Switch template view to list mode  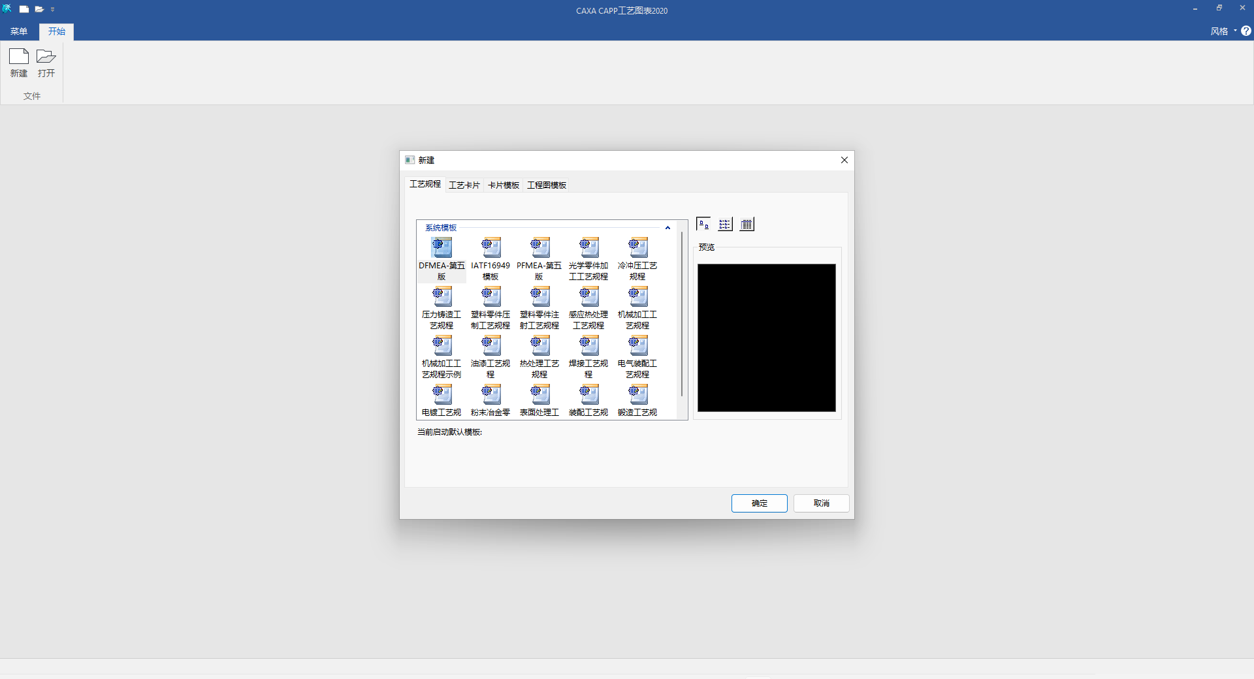pos(725,225)
